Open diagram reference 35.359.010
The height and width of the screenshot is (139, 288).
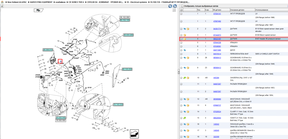48,49
